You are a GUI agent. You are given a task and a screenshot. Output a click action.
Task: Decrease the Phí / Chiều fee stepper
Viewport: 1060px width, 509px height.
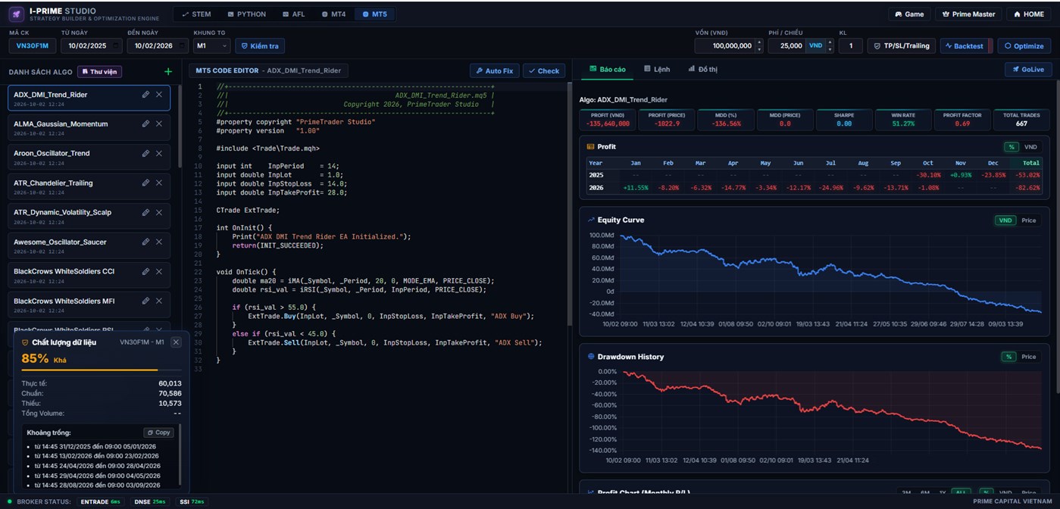click(x=830, y=49)
